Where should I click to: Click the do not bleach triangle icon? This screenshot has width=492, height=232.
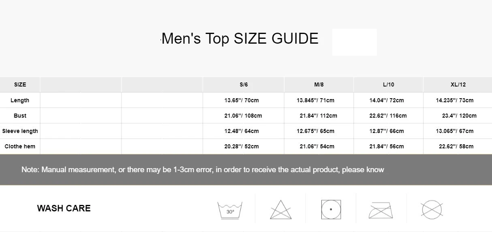point(280,210)
